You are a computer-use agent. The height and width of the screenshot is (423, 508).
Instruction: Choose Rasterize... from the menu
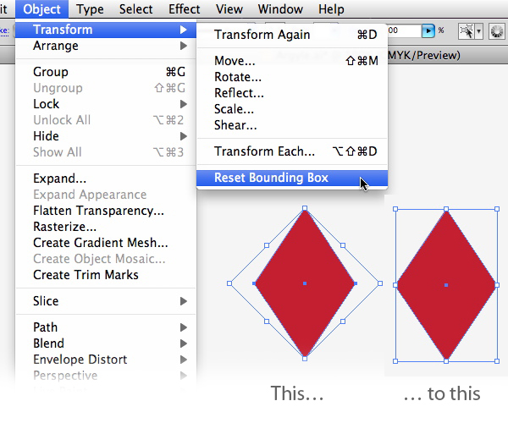(x=106, y=227)
